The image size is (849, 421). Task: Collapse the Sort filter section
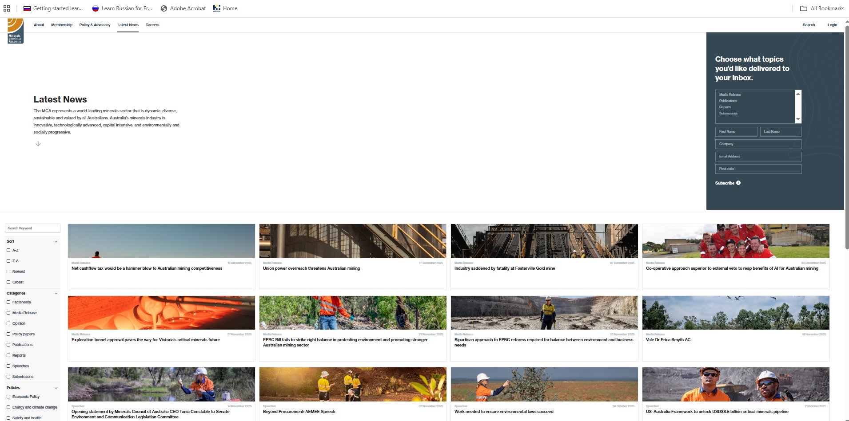(56, 241)
